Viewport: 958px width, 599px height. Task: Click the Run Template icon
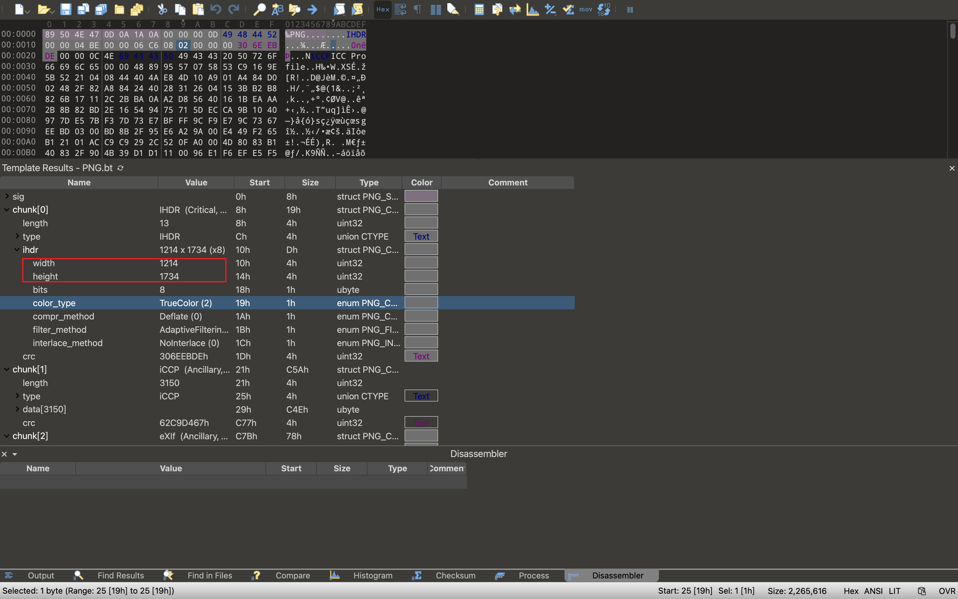click(x=357, y=9)
